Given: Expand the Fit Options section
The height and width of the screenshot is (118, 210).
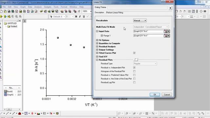Looking at the screenshot, I should pyautogui.click(x=97, y=40).
